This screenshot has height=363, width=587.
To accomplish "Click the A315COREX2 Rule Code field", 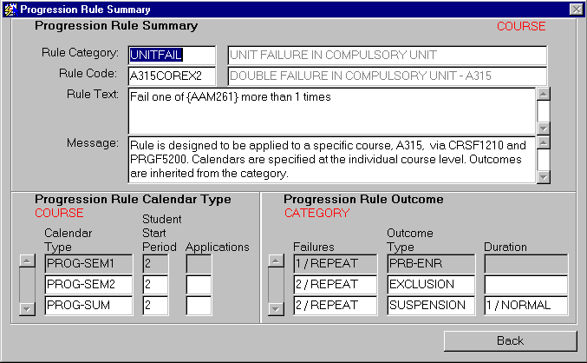I will pos(172,76).
